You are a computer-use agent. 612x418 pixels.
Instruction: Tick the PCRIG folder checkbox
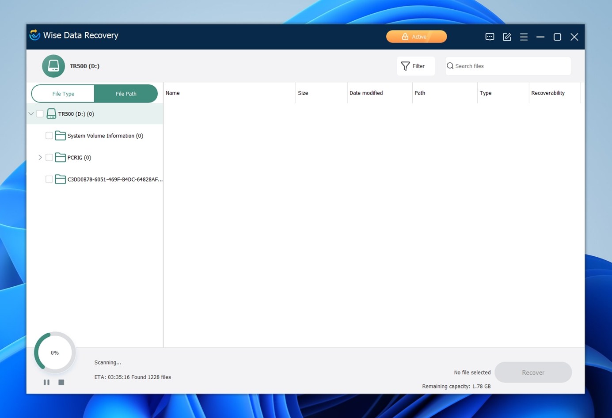click(x=49, y=157)
